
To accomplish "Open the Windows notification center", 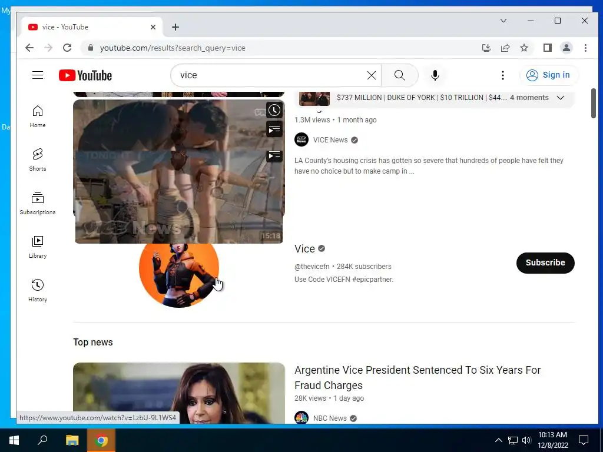I will click(x=584, y=440).
